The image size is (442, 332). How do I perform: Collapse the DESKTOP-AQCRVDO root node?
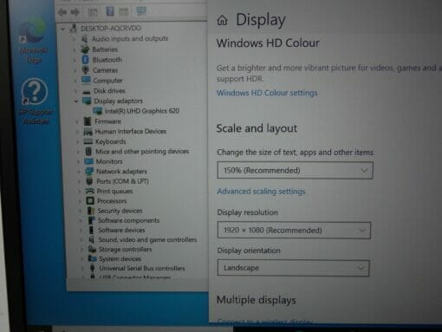63,29
